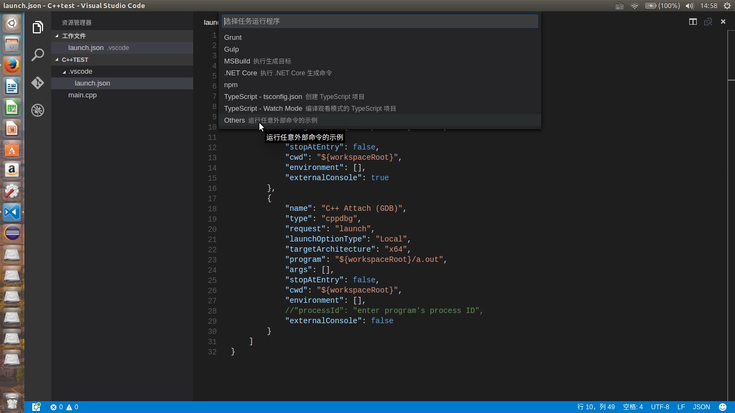This screenshot has height=413, width=735.
Task: Choose MSBuild from task runner list
Action: [237, 61]
